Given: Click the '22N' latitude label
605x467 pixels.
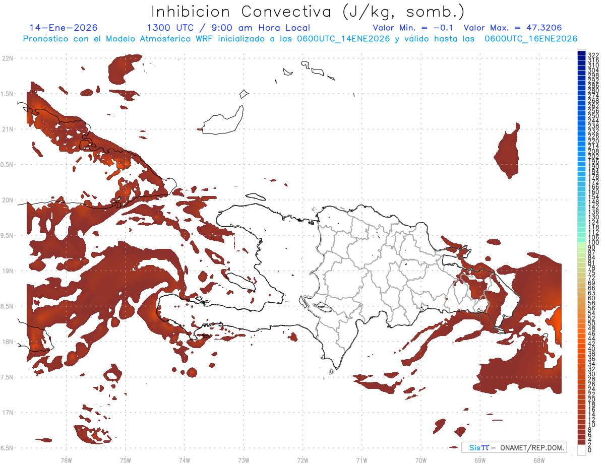Looking at the screenshot, I should (x=8, y=58).
